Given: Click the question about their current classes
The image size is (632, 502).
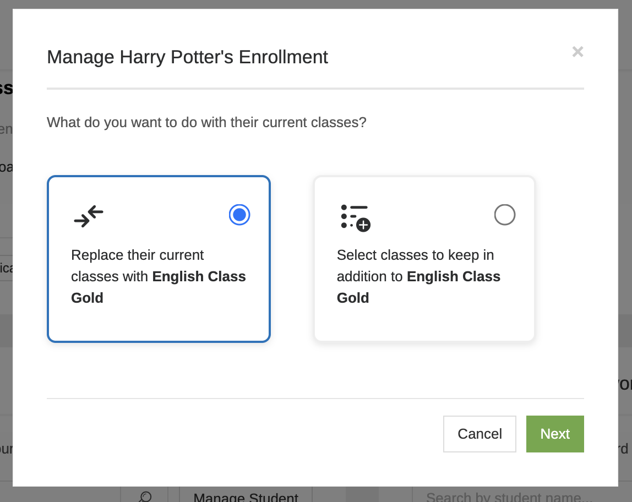Looking at the screenshot, I should click(206, 122).
